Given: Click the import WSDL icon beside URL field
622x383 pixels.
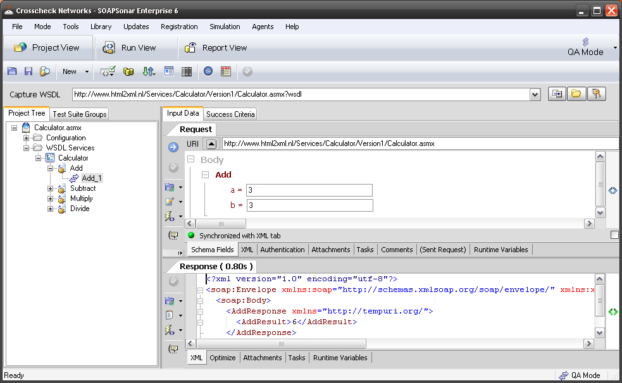Looking at the screenshot, I should coord(557,94).
